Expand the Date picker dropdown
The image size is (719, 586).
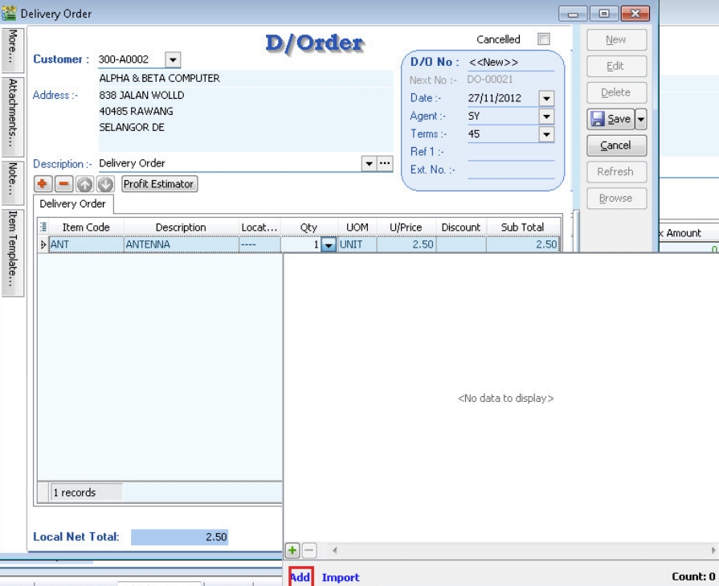point(546,99)
